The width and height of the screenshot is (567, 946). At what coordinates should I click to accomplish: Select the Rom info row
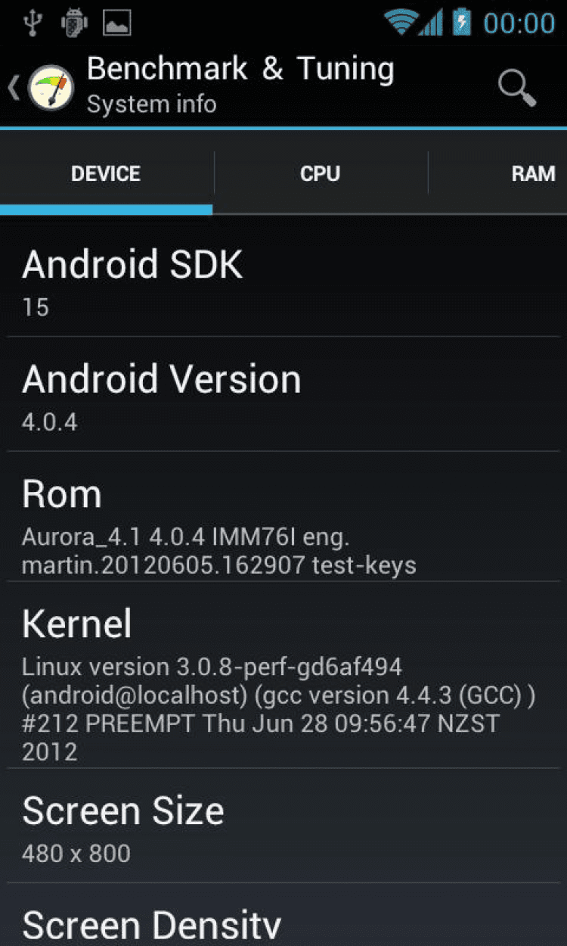283,517
